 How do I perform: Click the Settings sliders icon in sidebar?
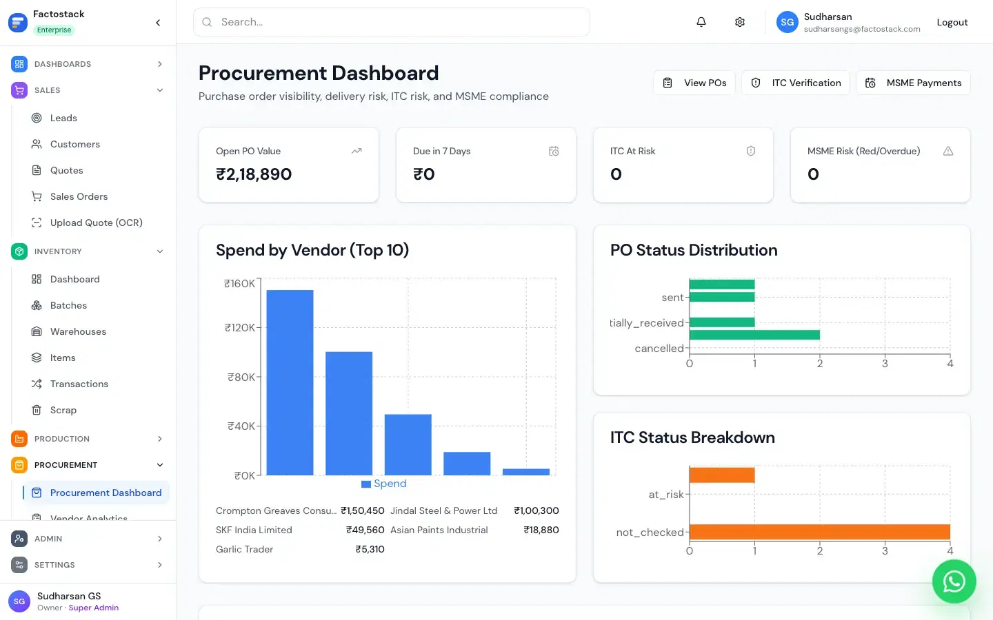click(19, 565)
